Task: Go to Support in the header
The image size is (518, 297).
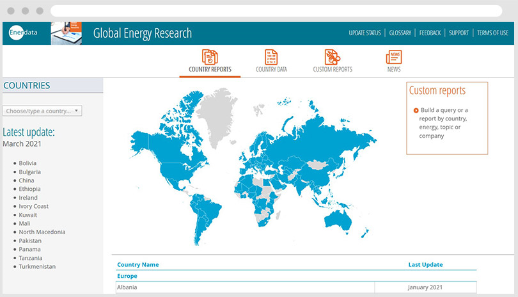Action: 459,33
